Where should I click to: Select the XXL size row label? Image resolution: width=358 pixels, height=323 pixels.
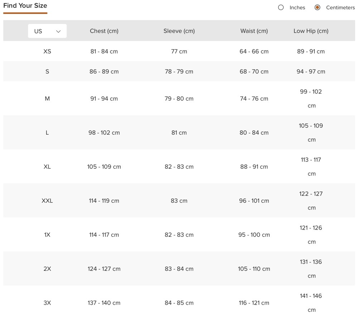point(47,201)
